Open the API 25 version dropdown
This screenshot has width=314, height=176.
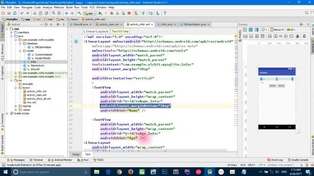(x=291, y=30)
